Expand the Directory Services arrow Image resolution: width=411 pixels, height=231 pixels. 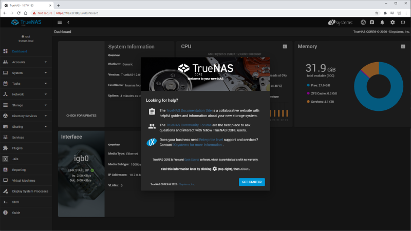46,116
